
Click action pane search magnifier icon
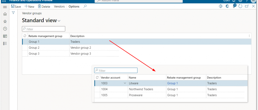click(x=85, y=6)
